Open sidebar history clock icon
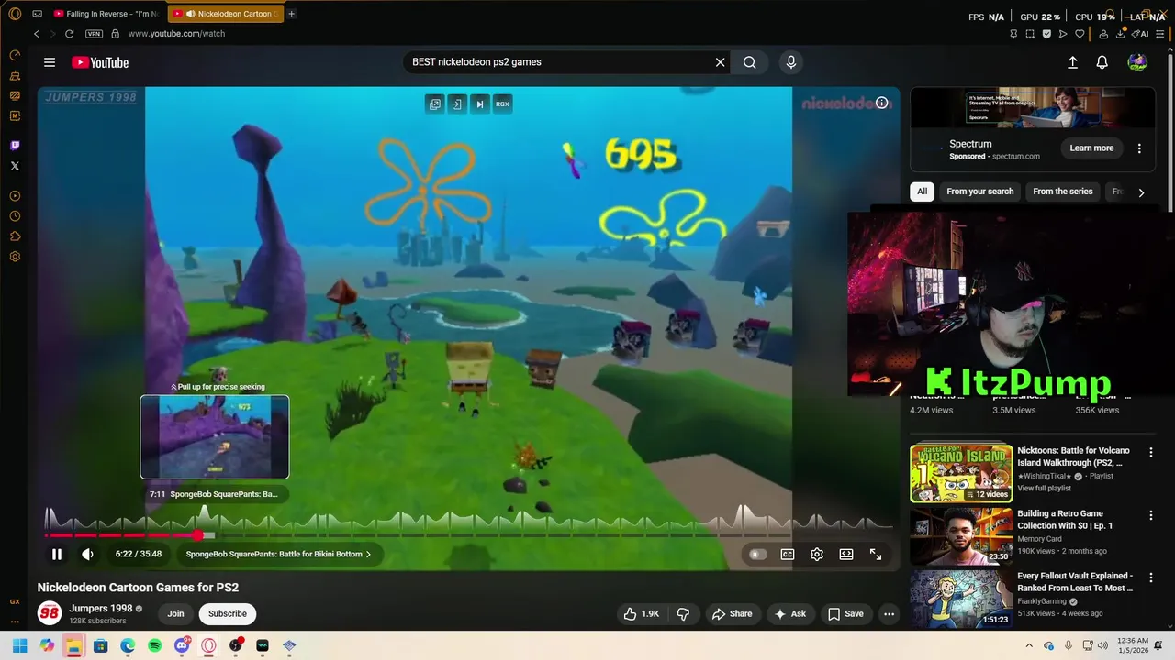The image size is (1175, 660). point(15,216)
